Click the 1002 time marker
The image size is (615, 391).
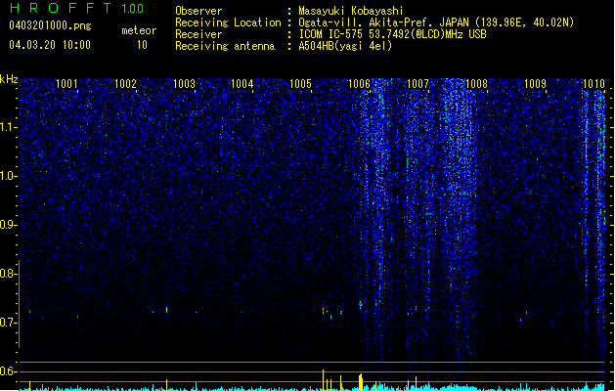tap(125, 83)
